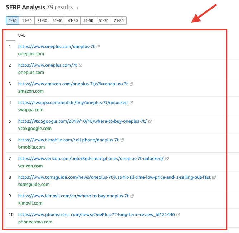Click external link icon next to oneplus.com/7t
The width and height of the screenshot is (239, 233).
tap(81, 65)
